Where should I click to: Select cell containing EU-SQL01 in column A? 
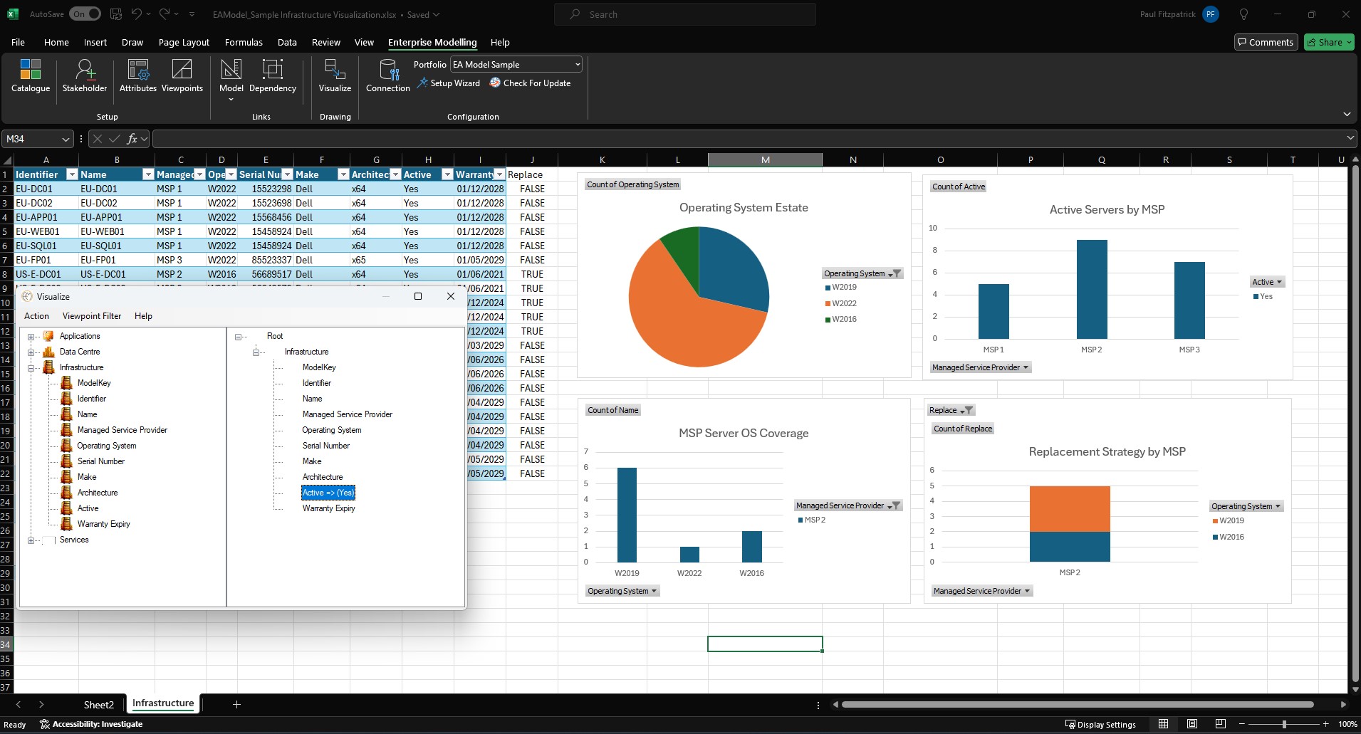[x=46, y=246]
